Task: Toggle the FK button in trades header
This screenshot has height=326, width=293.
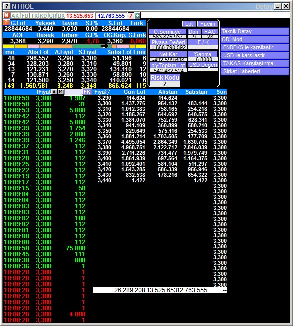Action: pos(87,92)
